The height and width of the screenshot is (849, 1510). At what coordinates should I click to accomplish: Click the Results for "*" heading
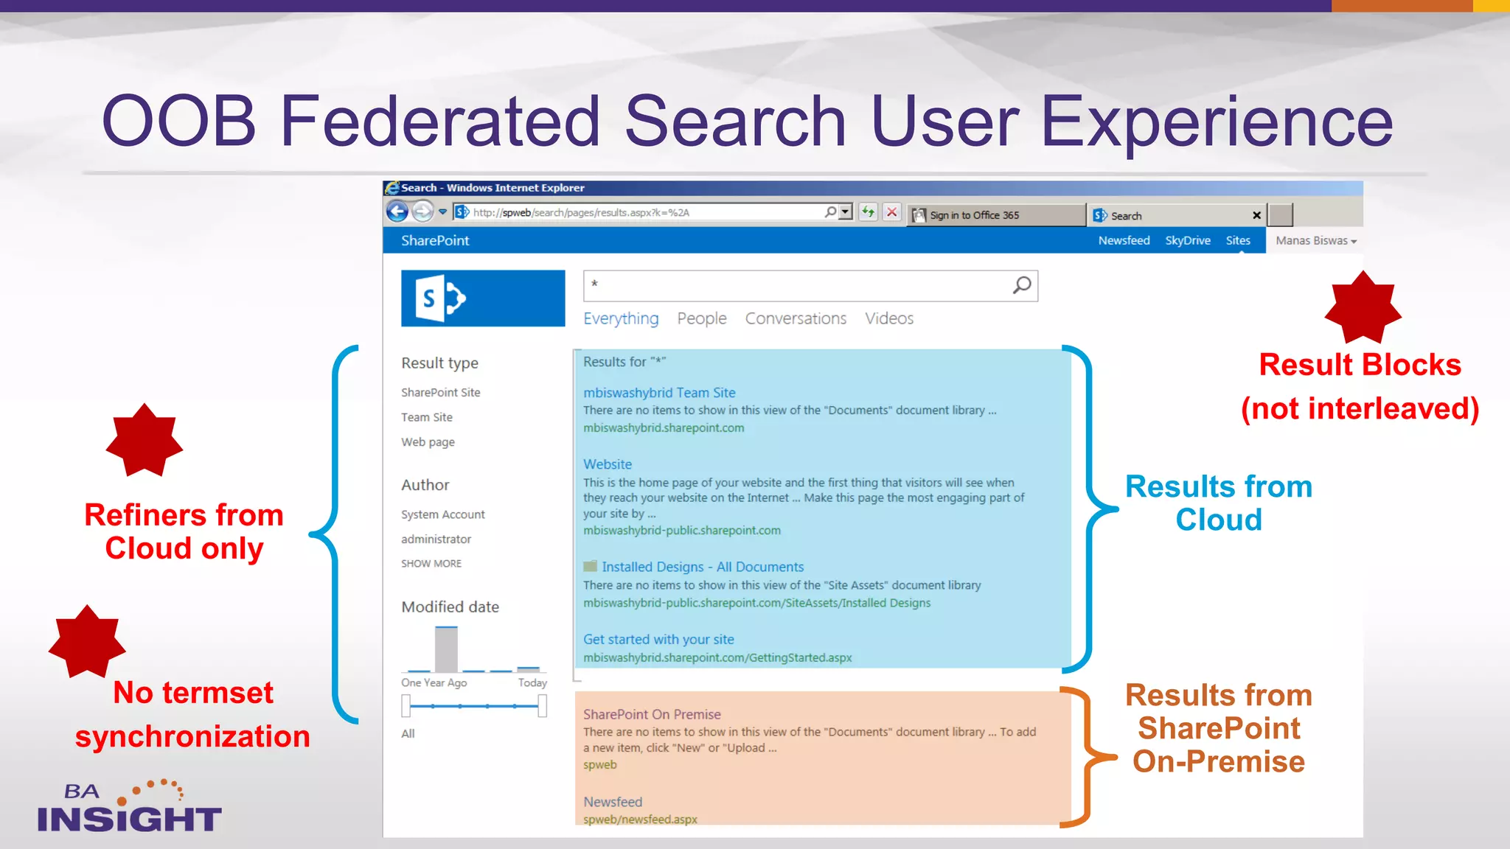[x=624, y=362]
